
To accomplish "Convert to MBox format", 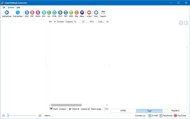I will click(x=82, y=14).
